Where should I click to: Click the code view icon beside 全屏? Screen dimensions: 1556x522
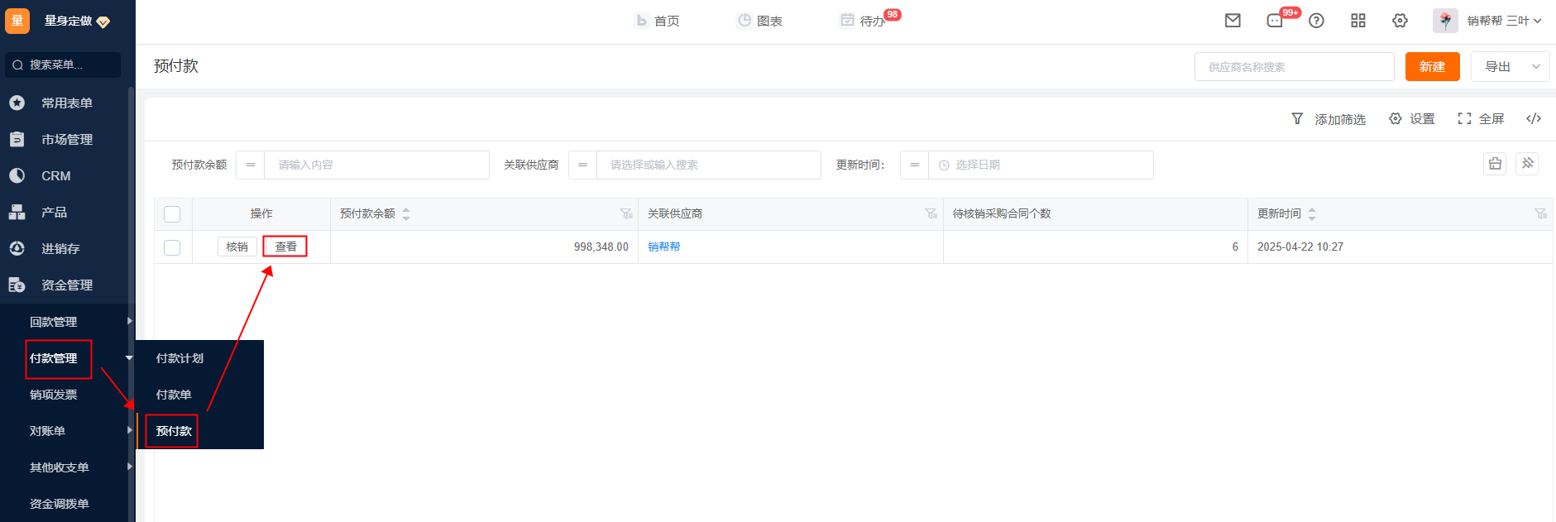click(1534, 118)
